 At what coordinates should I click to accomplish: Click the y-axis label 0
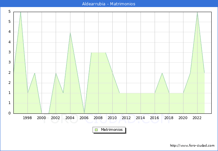pyautogui.click(x=9, y=113)
